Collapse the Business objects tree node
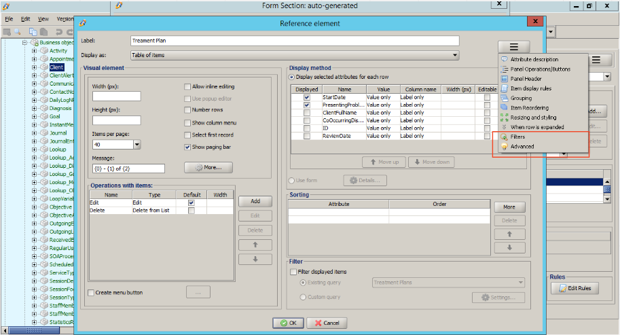Viewport: 620px width, 335px height. 25,42
